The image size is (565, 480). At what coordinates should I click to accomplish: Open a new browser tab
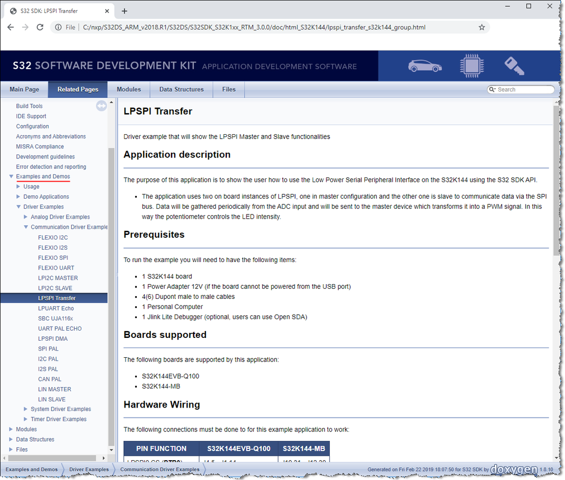pos(124,11)
